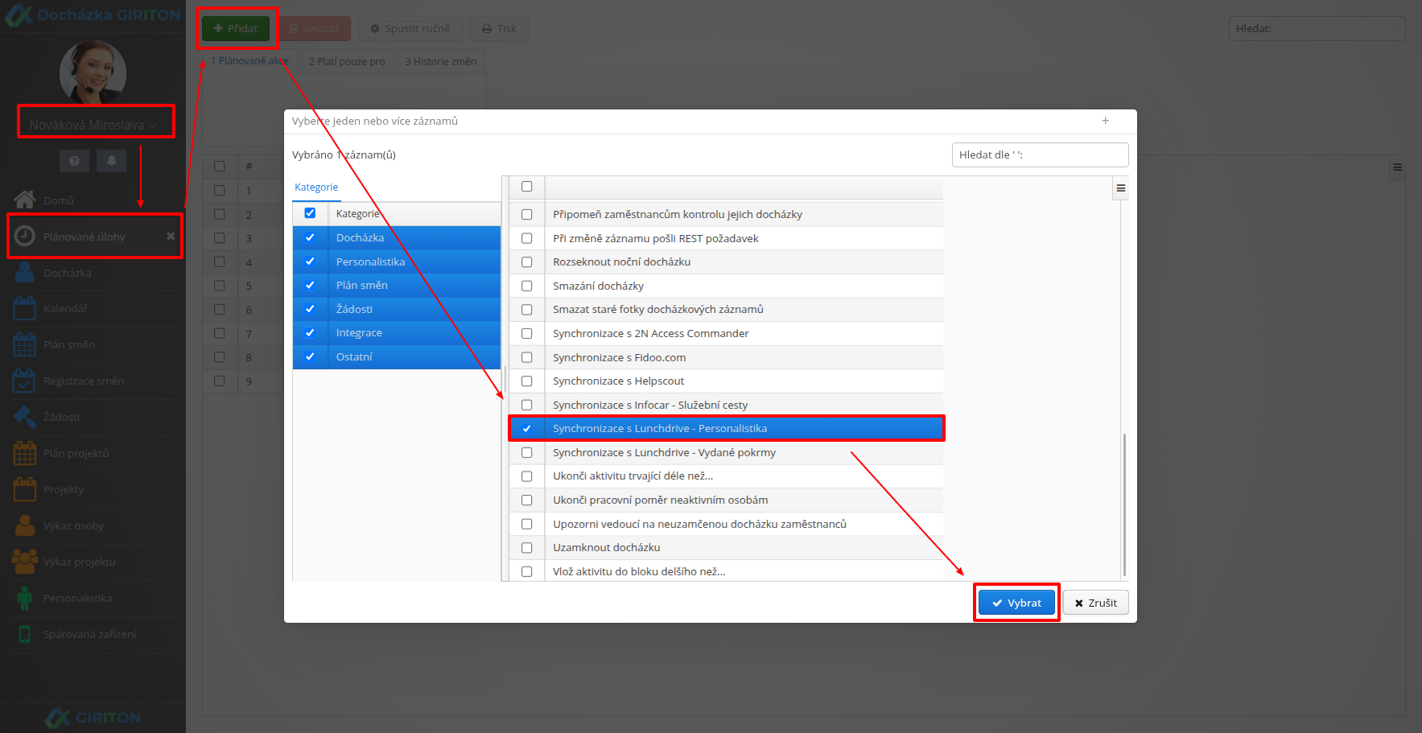Select Smazat staré fotky docházkových záznamů

click(x=726, y=310)
